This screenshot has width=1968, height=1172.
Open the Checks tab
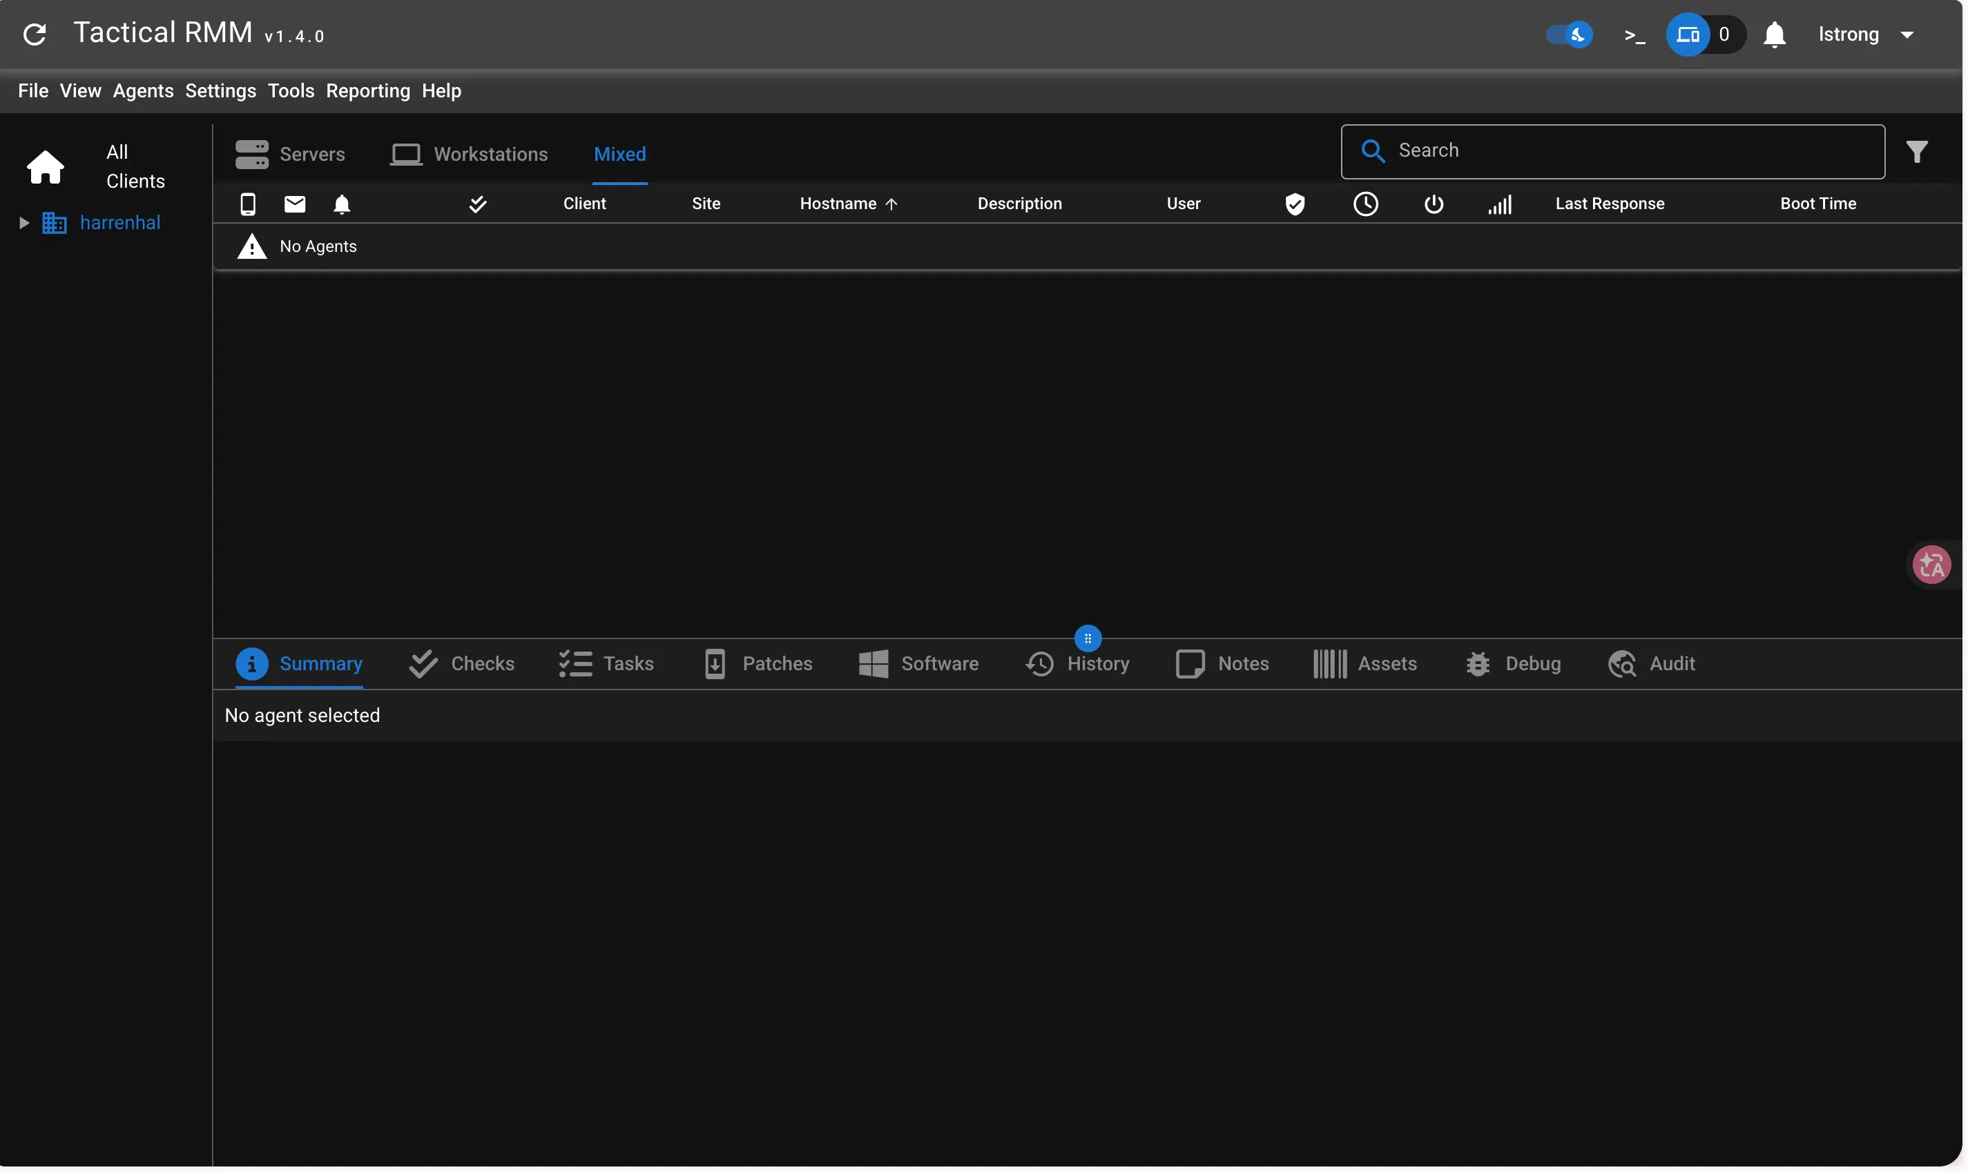point(462,665)
